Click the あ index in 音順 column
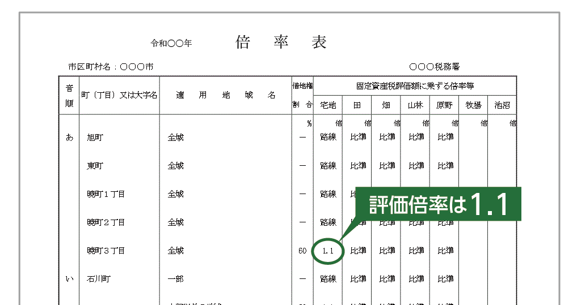 click(70, 138)
